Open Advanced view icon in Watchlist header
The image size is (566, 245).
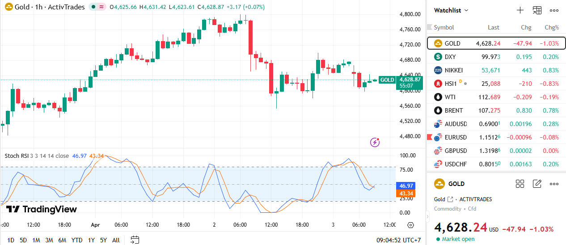[x=537, y=10]
